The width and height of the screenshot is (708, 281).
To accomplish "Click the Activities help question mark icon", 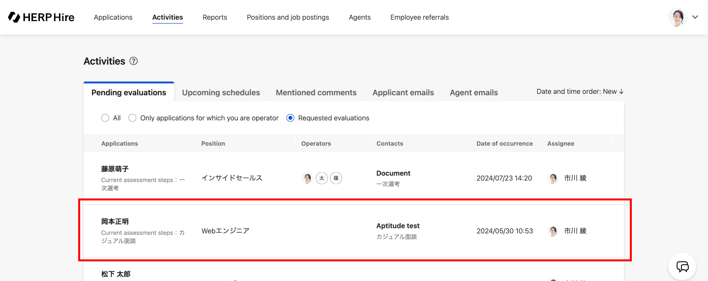I will pyautogui.click(x=133, y=61).
